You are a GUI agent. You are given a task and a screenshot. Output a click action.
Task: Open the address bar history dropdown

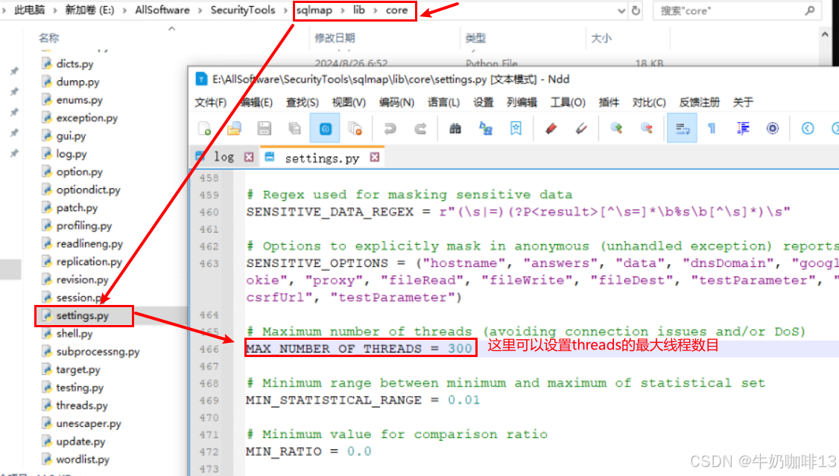click(621, 10)
